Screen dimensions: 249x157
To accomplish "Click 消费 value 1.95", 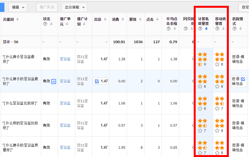I will [x=122, y=148].
